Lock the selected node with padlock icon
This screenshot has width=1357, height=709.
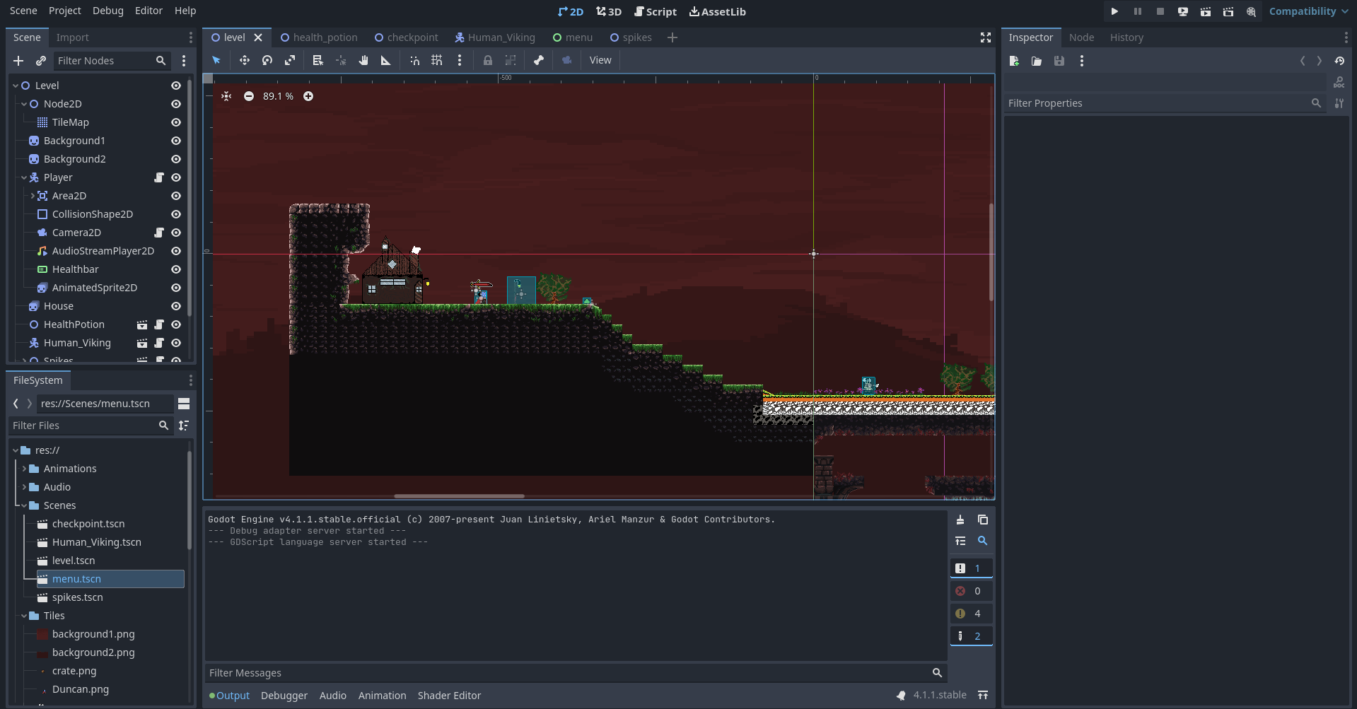point(488,61)
